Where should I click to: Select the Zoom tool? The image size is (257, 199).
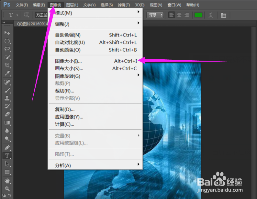[x=7, y=189]
